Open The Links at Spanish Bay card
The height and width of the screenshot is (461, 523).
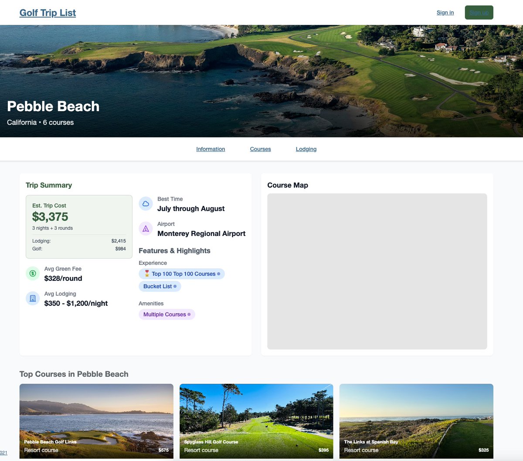pyautogui.click(x=416, y=421)
